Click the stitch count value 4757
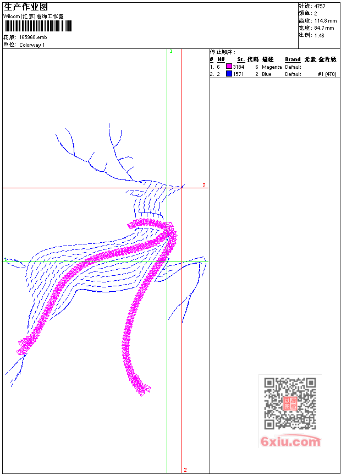This screenshot has height=474, width=341. pos(320,7)
